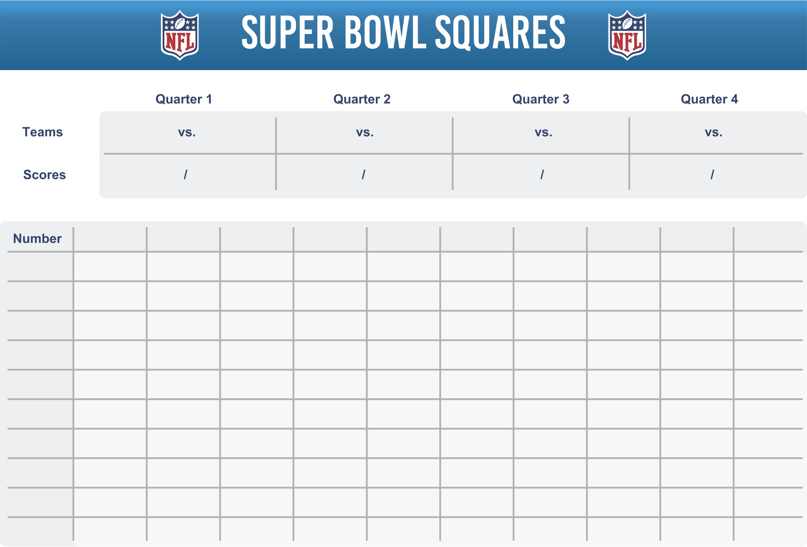This screenshot has width=807, height=547.
Task: Select the Quarter 1 column heading
Action: [184, 99]
